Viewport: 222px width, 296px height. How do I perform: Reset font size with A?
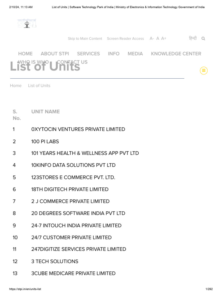point(158,38)
